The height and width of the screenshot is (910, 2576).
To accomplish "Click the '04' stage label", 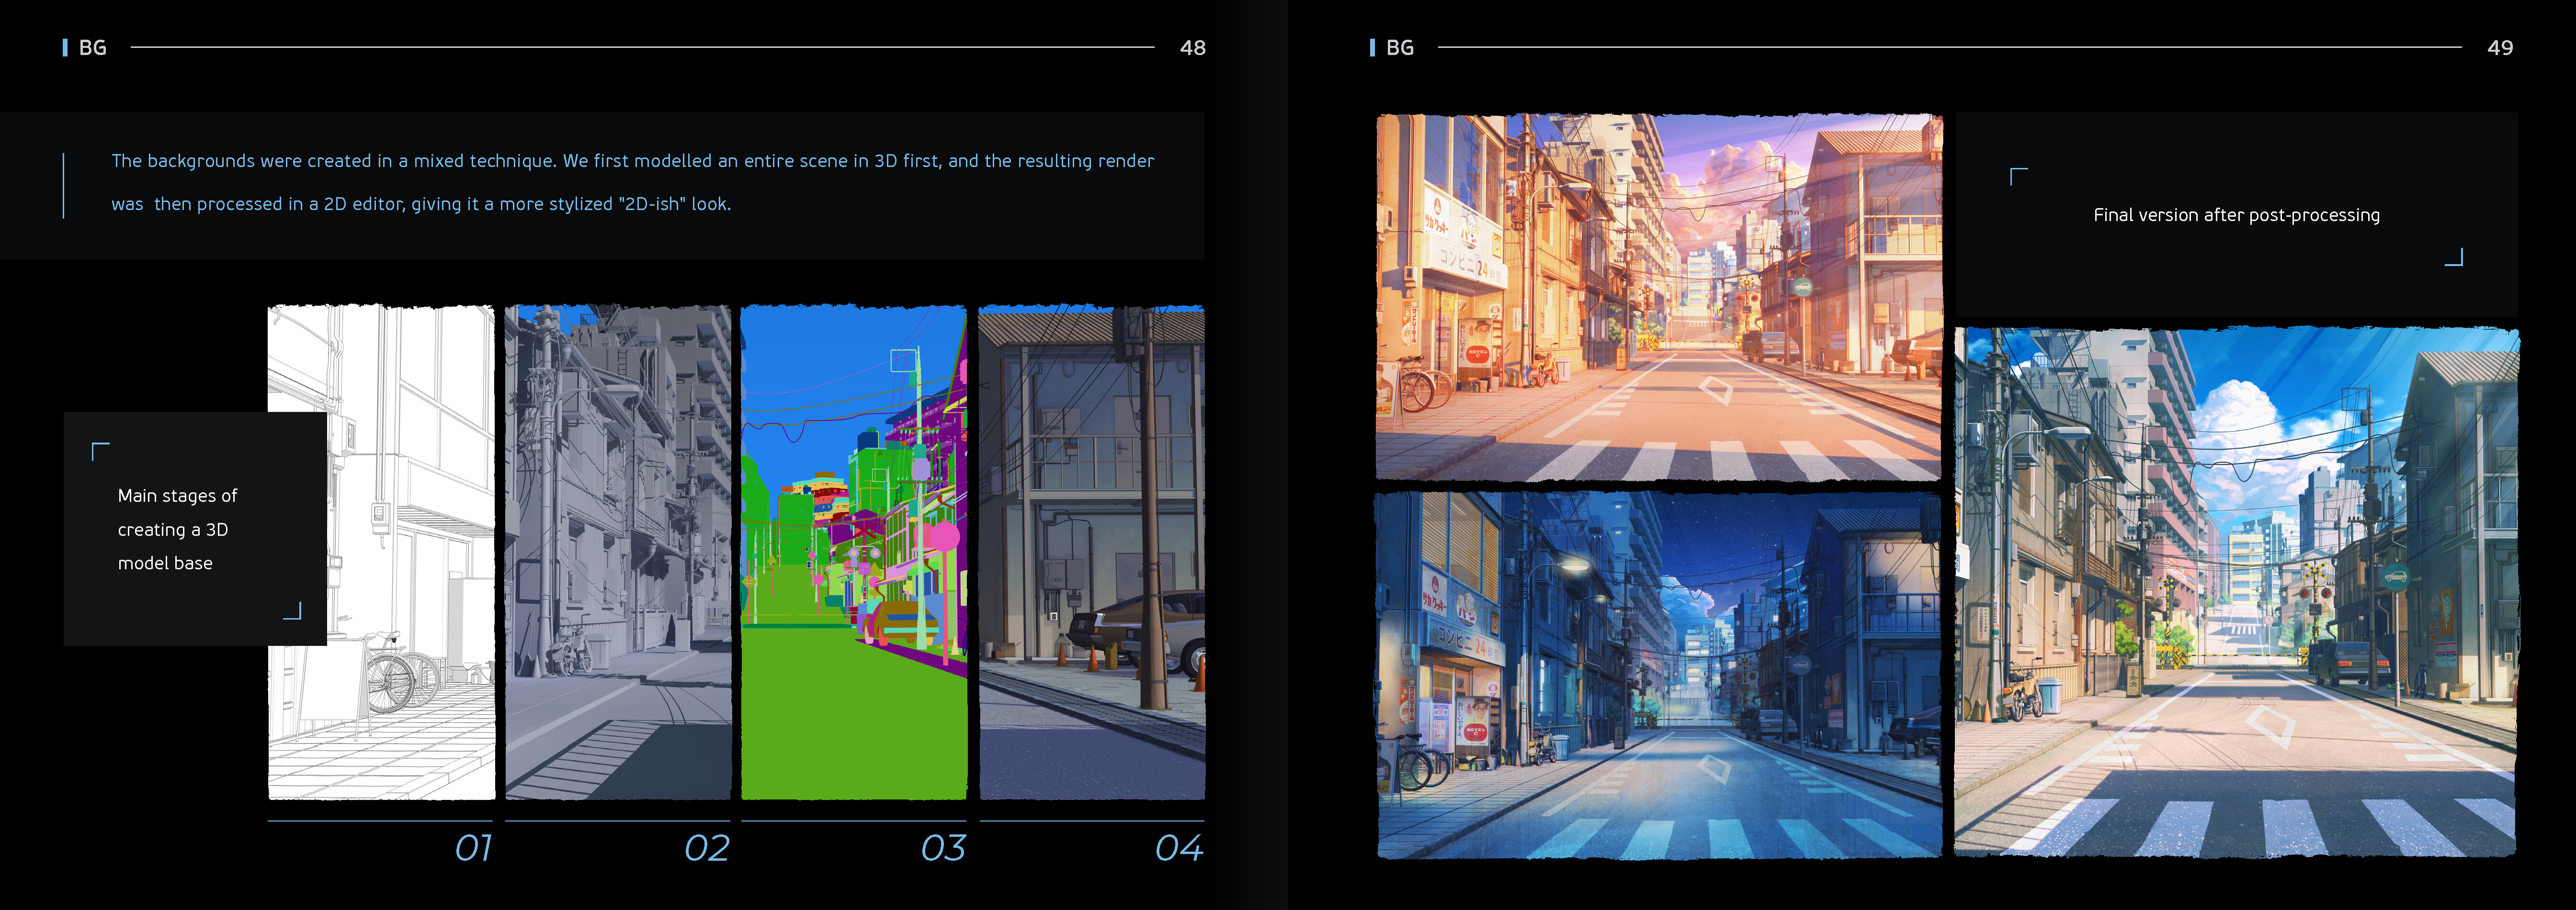I will pyautogui.click(x=1180, y=848).
